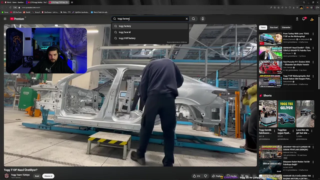Open options for Togg T10F Nürburgring'de video
Image resolution: width=320 pixels, height=180 pixels.
pos(313,76)
